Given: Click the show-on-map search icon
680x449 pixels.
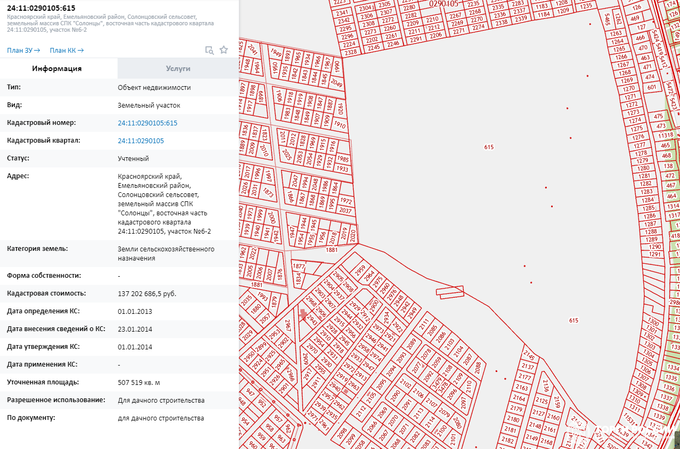Looking at the screenshot, I should pos(209,50).
